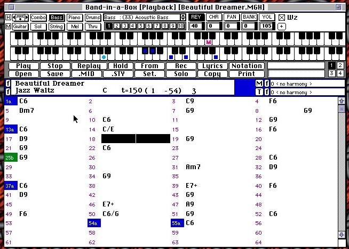Choose favorite patch number 1
The height and width of the screenshot is (249, 349).
109,26
